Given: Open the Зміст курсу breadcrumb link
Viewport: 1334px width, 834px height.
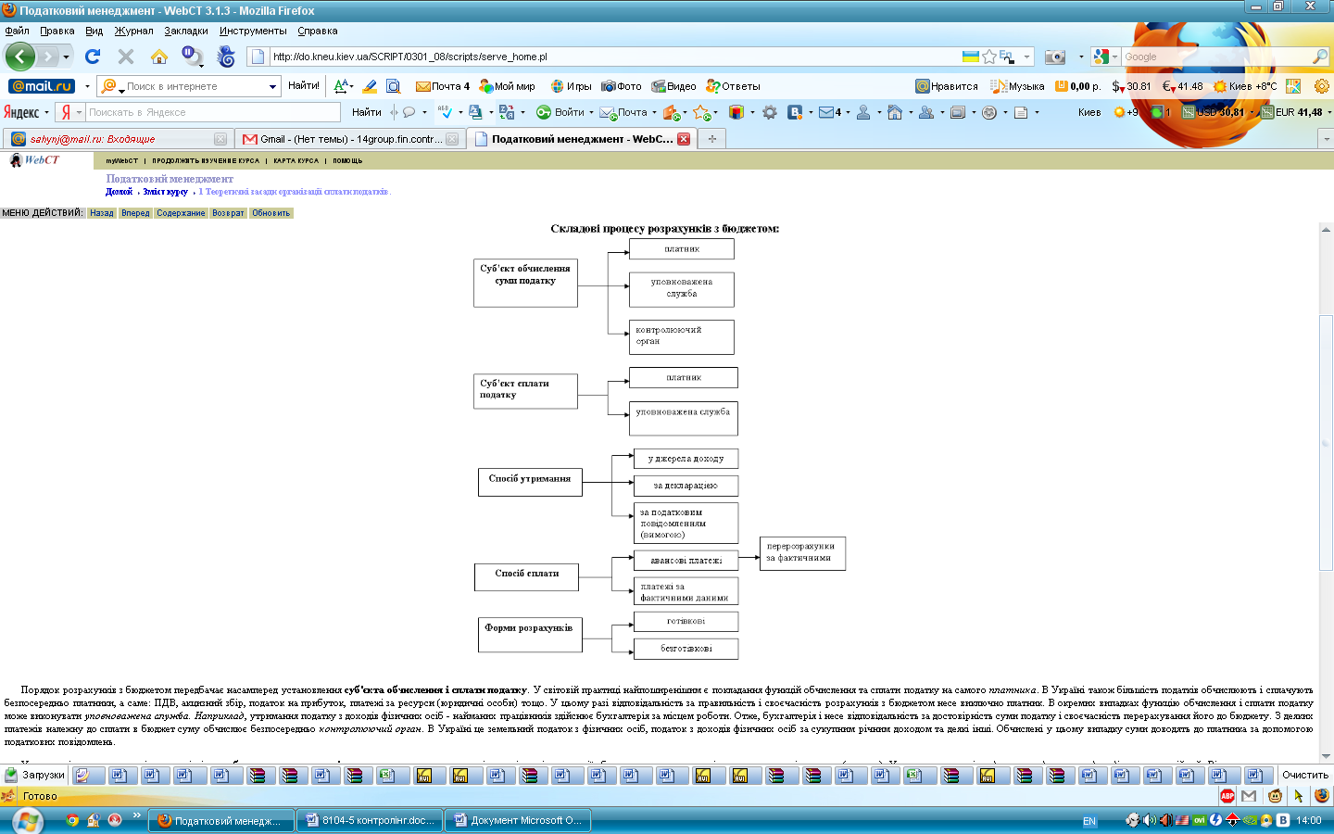Looking at the screenshot, I should pyautogui.click(x=165, y=192).
